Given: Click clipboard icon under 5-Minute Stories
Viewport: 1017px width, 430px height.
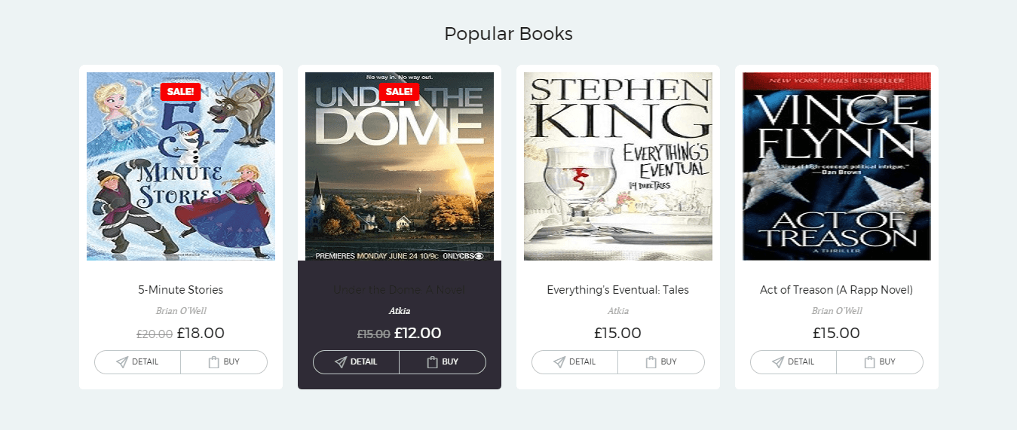Looking at the screenshot, I should point(213,362).
